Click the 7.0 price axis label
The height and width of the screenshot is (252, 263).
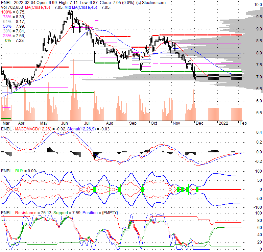coord(259,77)
